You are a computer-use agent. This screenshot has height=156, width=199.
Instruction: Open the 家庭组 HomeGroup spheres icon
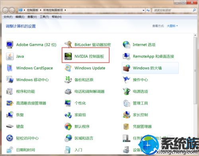click(68, 115)
